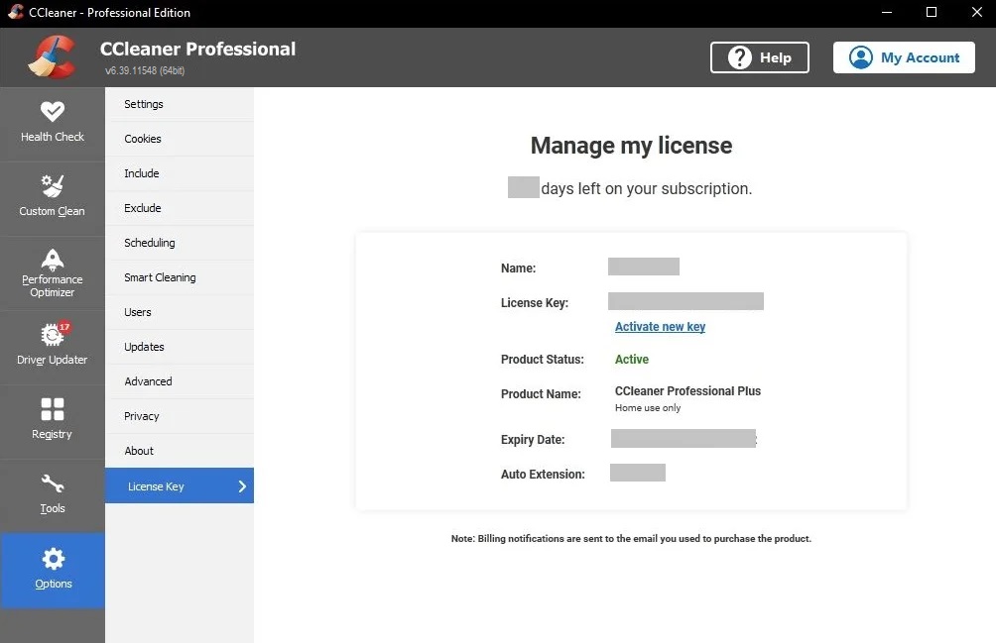This screenshot has width=996, height=643.
Task: Click the CCleaner Professional header title
Action: [x=197, y=49]
